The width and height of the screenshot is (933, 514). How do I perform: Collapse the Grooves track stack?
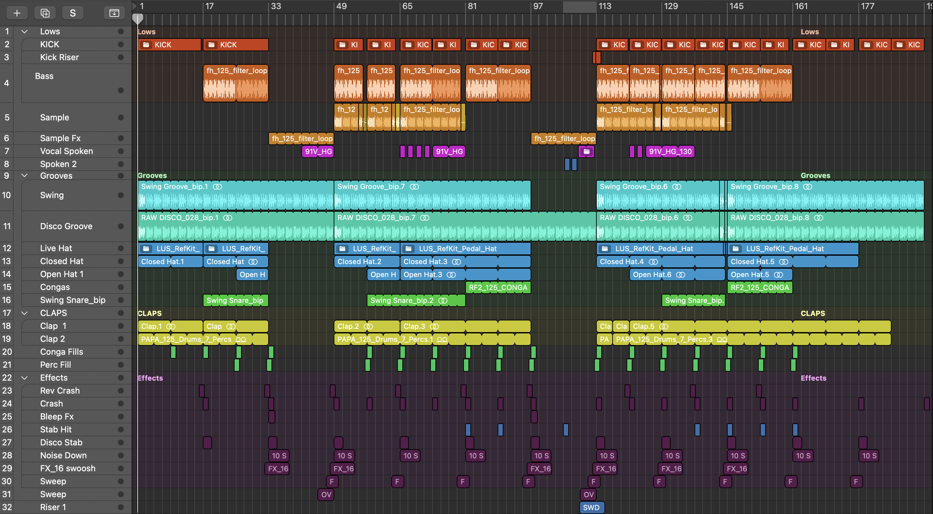click(x=25, y=175)
